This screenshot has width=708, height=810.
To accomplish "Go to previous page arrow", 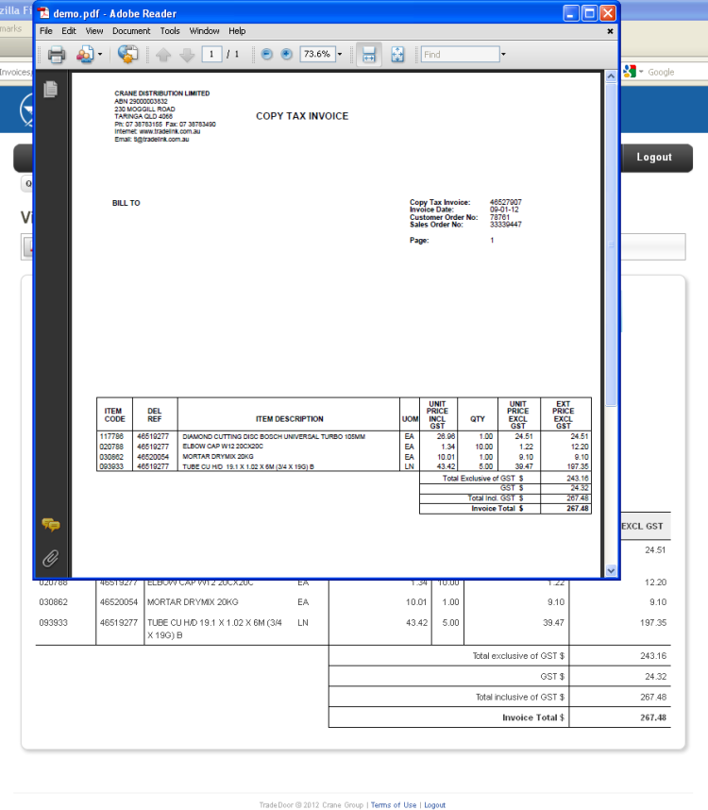I will coord(163,54).
